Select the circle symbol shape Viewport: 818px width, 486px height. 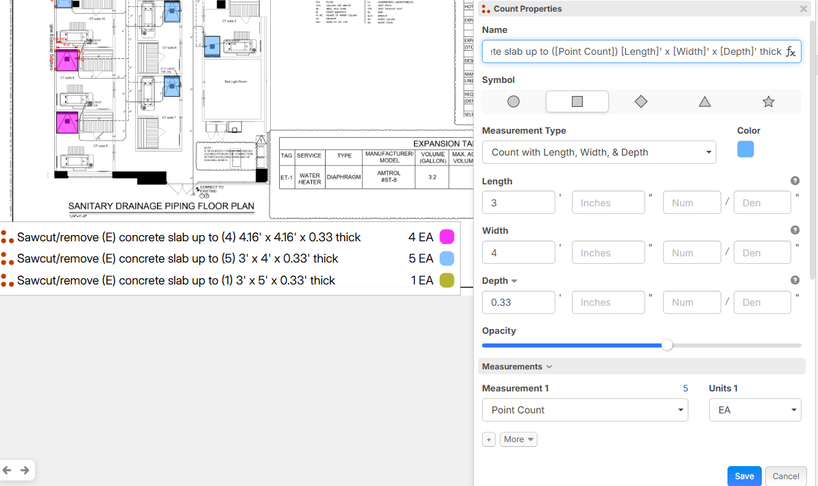point(513,101)
